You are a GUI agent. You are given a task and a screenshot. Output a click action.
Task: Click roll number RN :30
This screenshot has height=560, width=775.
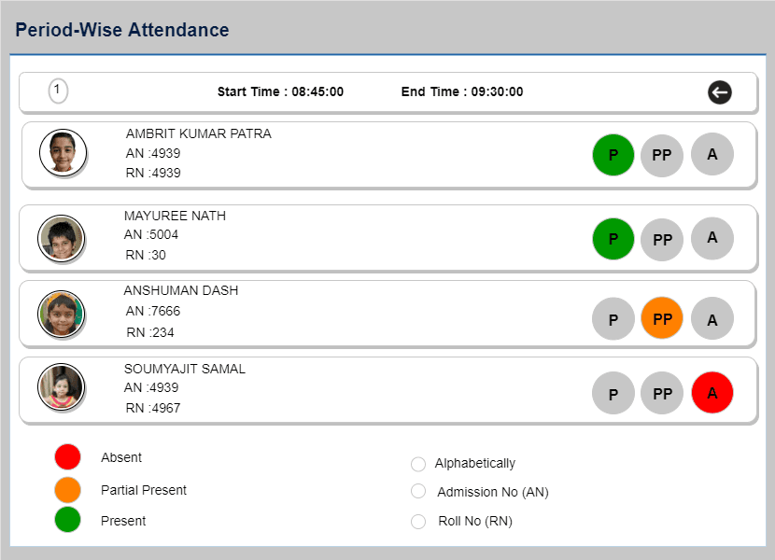146,256
